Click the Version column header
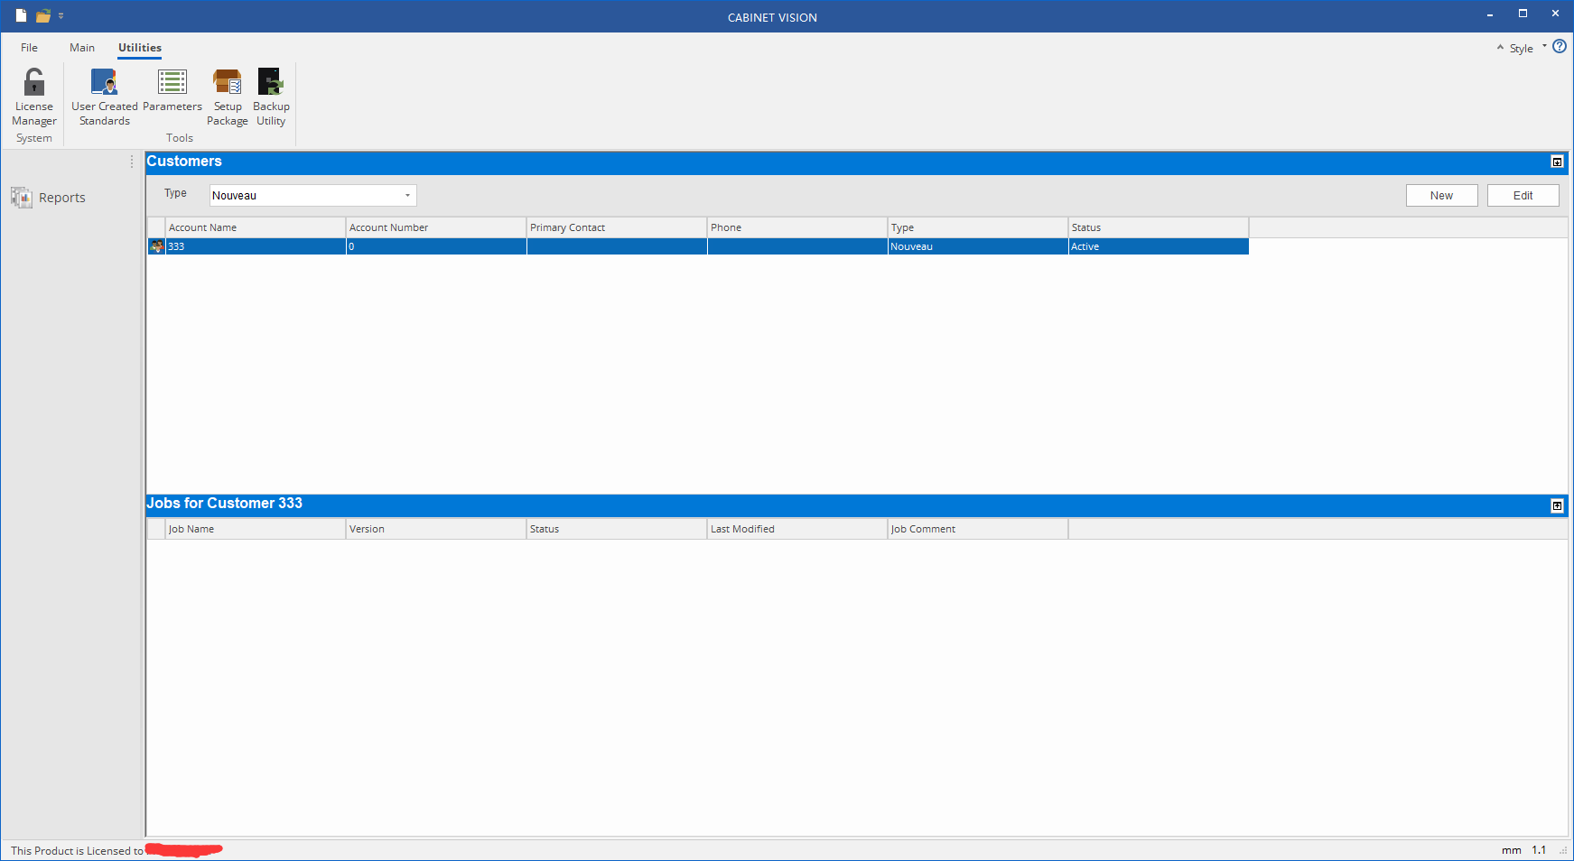This screenshot has height=861, width=1574. coord(436,529)
